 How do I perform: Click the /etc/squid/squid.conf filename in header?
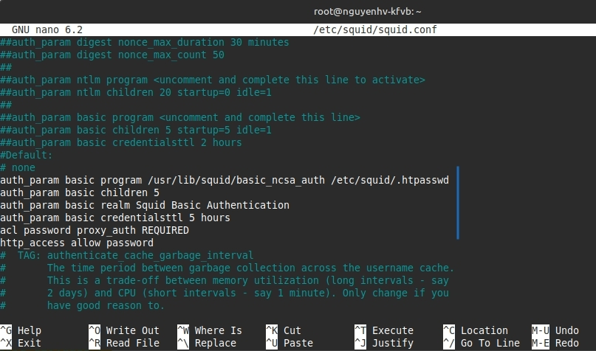point(377,29)
